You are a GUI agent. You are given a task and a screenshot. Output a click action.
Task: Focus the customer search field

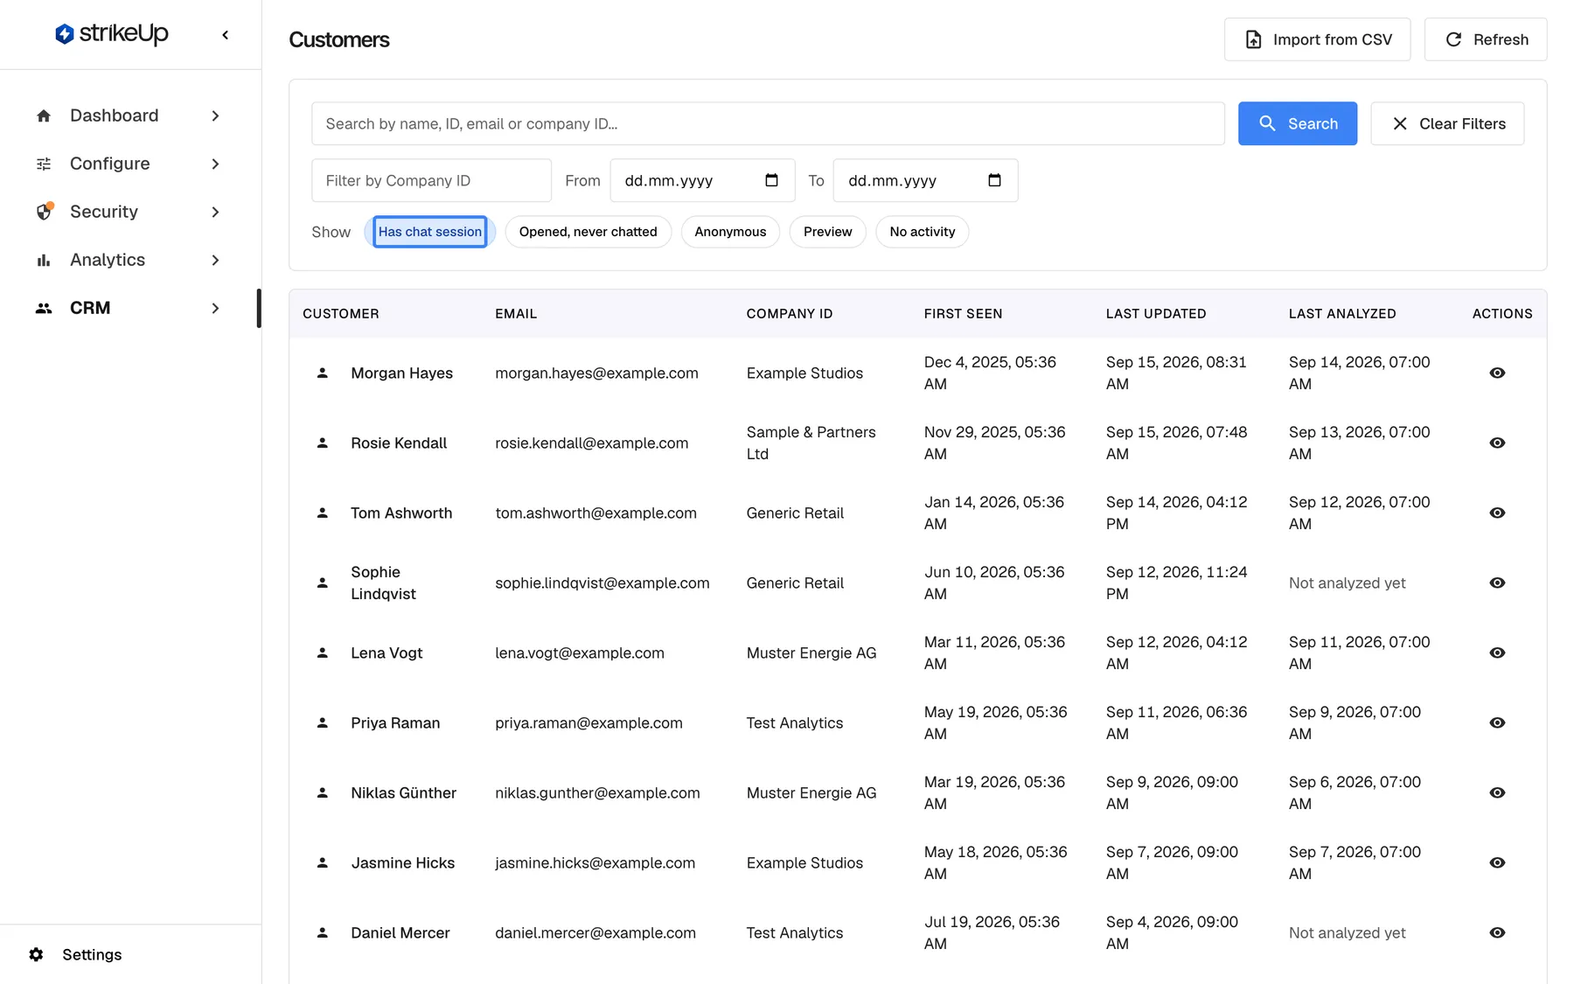point(768,123)
